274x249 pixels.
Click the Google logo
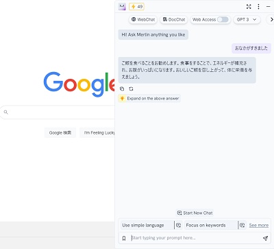click(79, 84)
